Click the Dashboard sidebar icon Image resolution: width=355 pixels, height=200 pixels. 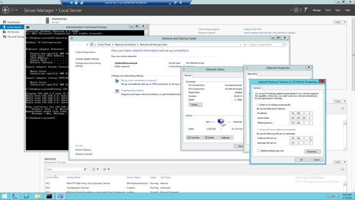click(4, 22)
